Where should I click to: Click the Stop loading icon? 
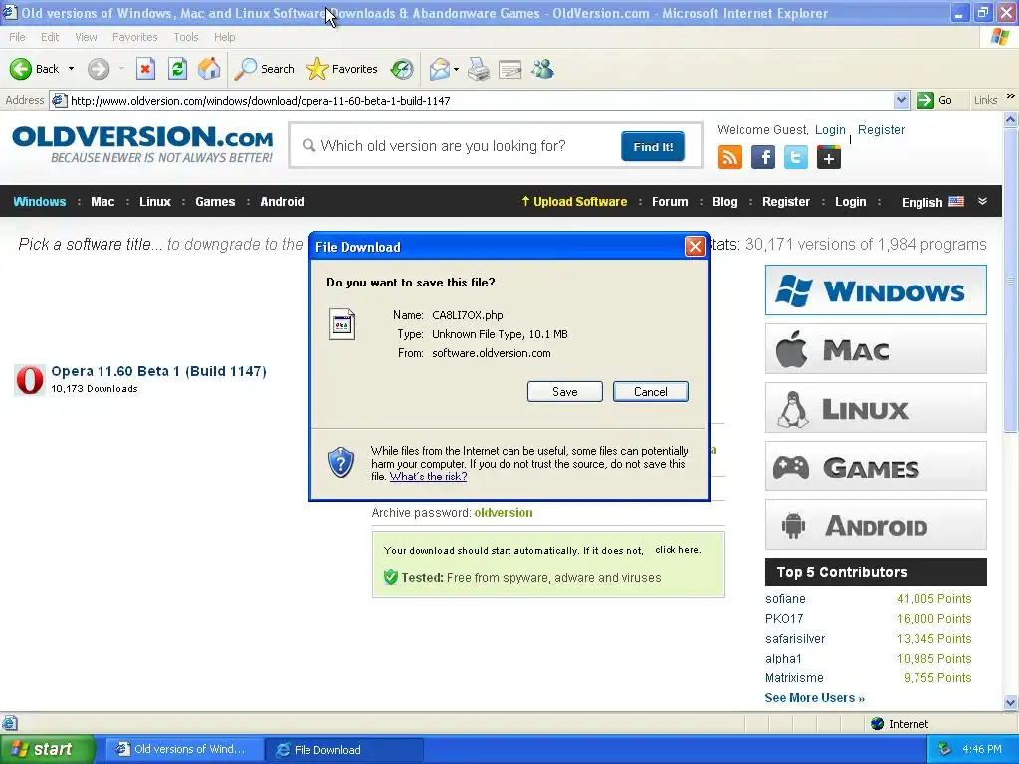pos(145,69)
